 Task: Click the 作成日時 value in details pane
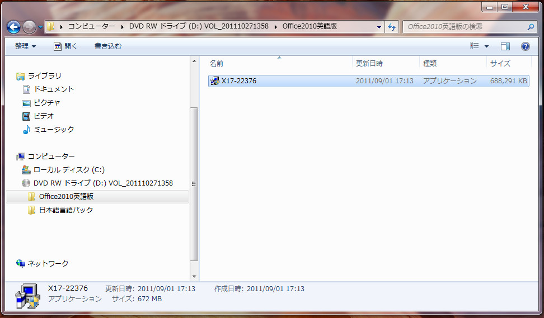coord(275,288)
